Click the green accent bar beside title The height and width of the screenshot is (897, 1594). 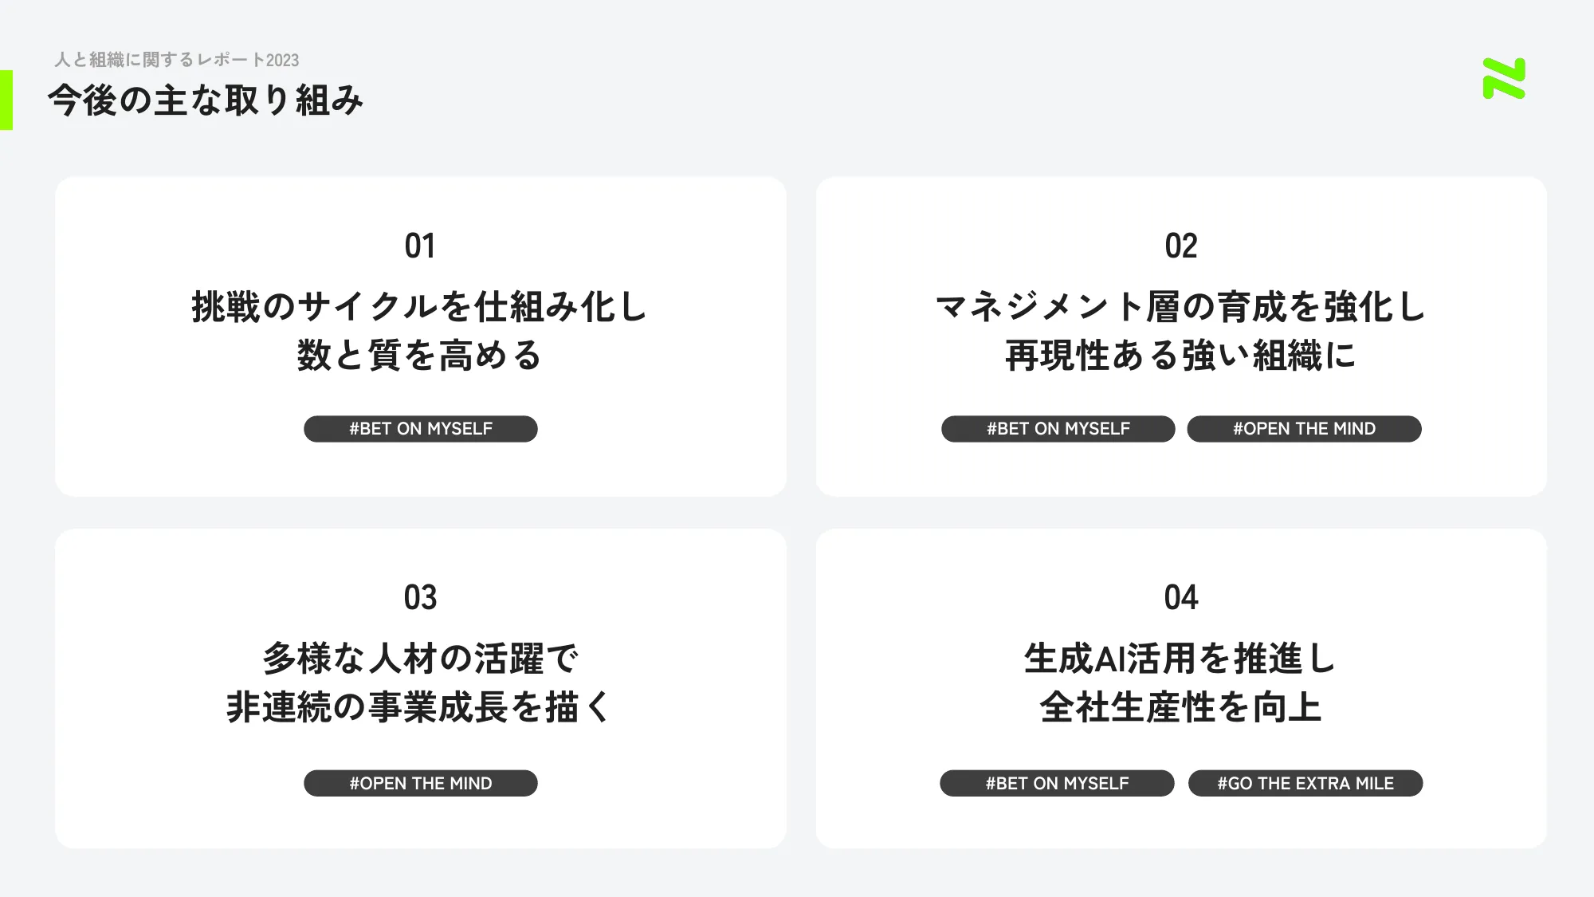(x=6, y=100)
